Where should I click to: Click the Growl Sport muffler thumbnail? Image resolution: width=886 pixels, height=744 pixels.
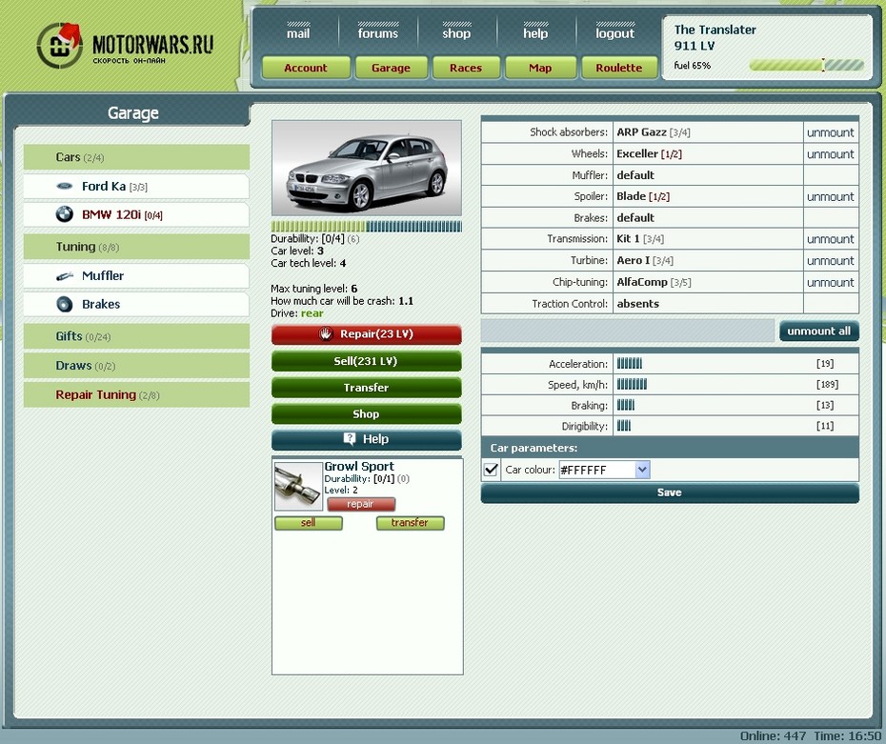(298, 487)
